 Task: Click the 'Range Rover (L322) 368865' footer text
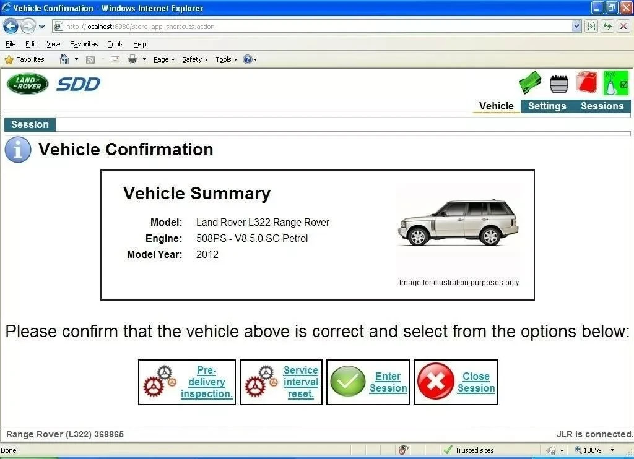coord(65,434)
